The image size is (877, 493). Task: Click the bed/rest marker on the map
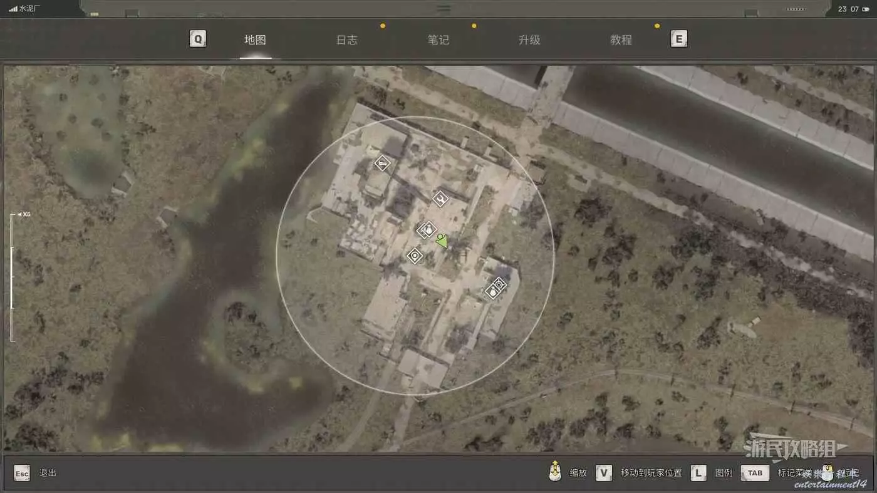[x=382, y=163]
